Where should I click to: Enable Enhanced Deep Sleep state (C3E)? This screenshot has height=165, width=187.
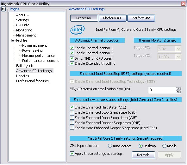(72, 117)
